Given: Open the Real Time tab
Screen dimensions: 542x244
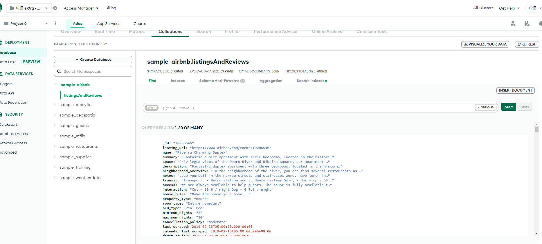Looking at the screenshot, I should pyautogui.click(x=105, y=32).
